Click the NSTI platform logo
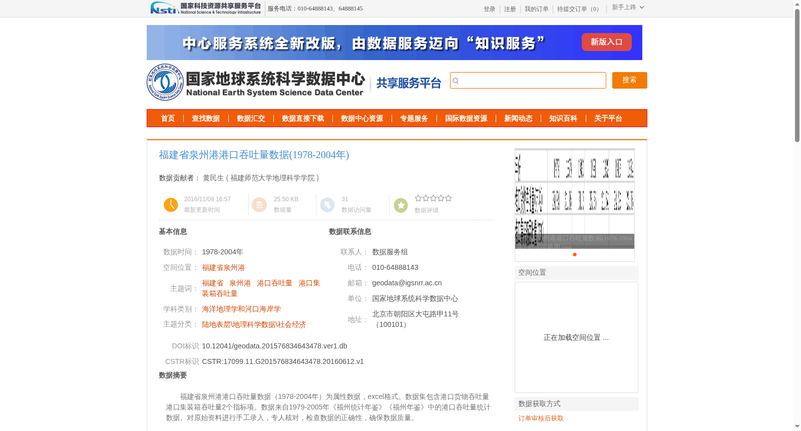 click(x=205, y=8)
